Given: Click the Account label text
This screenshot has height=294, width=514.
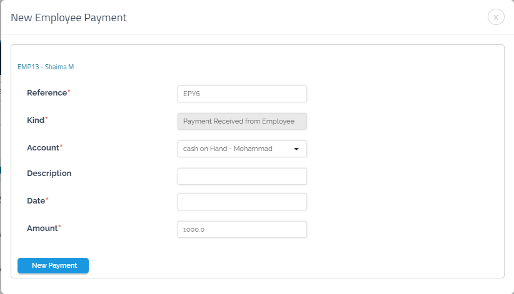Looking at the screenshot, I should click(x=43, y=148).
